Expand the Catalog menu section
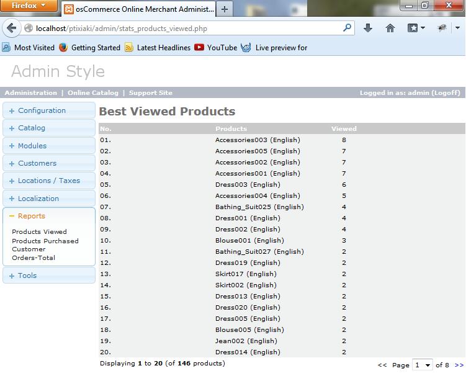The height and width of the screenshot is (376, 466). click(x=49, y=128)
